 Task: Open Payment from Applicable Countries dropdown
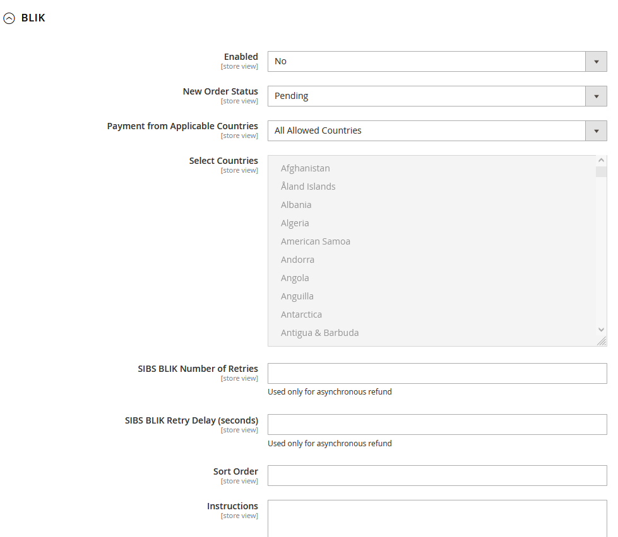437,130
